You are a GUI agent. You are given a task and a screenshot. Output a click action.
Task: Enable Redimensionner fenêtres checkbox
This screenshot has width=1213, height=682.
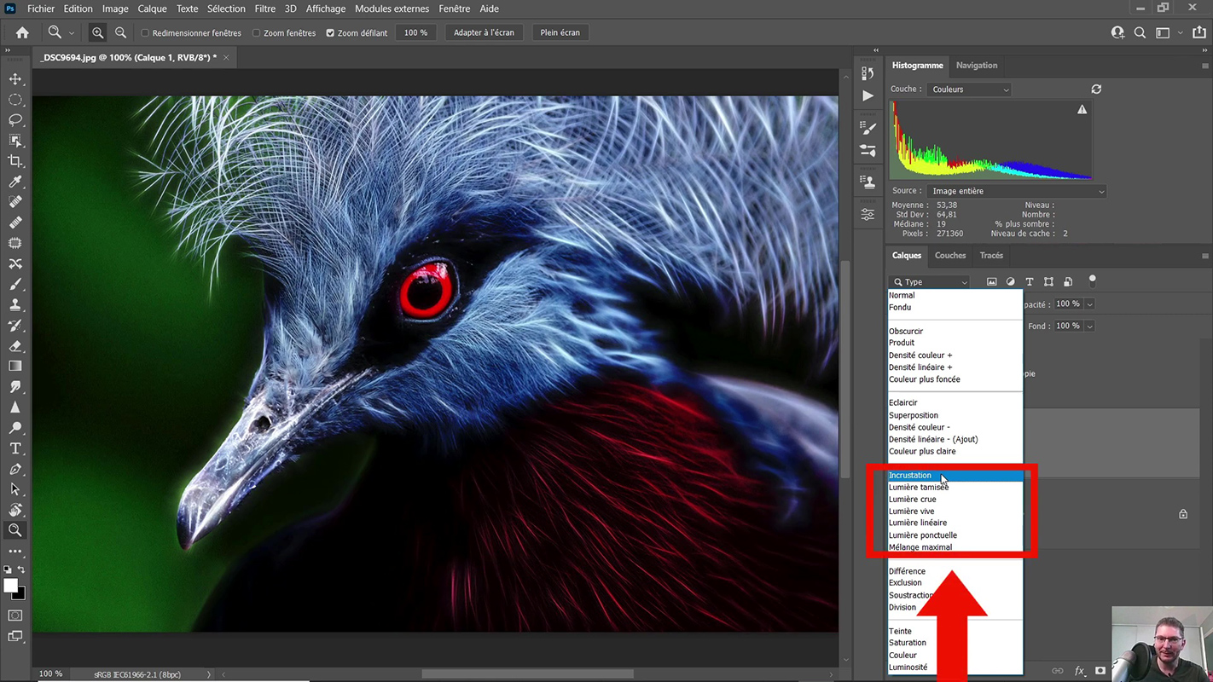145,33
